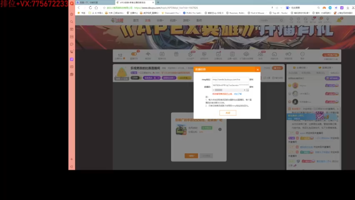Collapse the sidebar with the arrow icon
Image resolution: width=355 pixels, height=200 pixels.
(71, 167)
